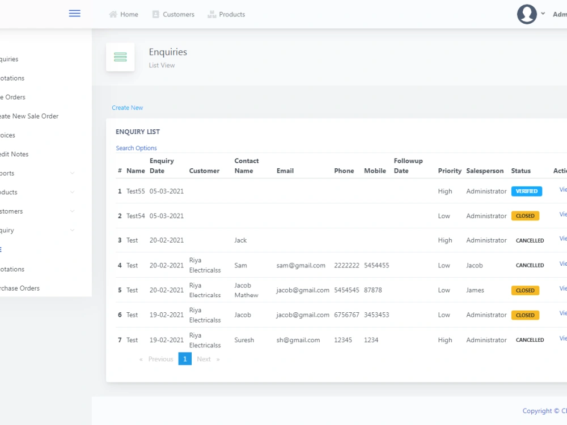The height and width of the screenshot is (425, 567).
Task: Click ENQUIRY LIST heading
Action: (138, 132)
